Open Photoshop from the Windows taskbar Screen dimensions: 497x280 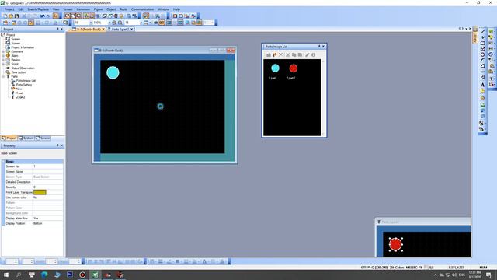point(70,275)
